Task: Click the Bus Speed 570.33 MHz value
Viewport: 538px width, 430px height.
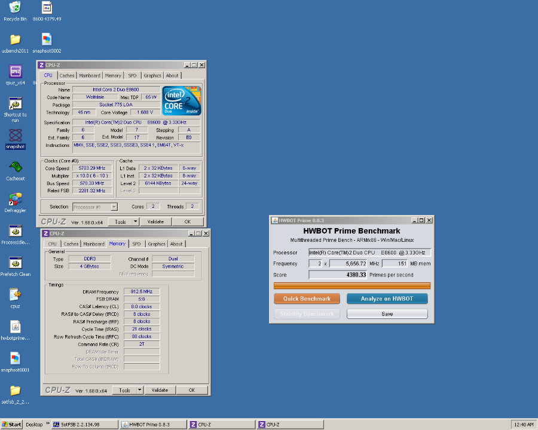Action: click(92, 183)
